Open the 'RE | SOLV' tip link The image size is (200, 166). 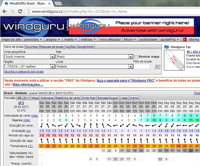click(193, 52)
